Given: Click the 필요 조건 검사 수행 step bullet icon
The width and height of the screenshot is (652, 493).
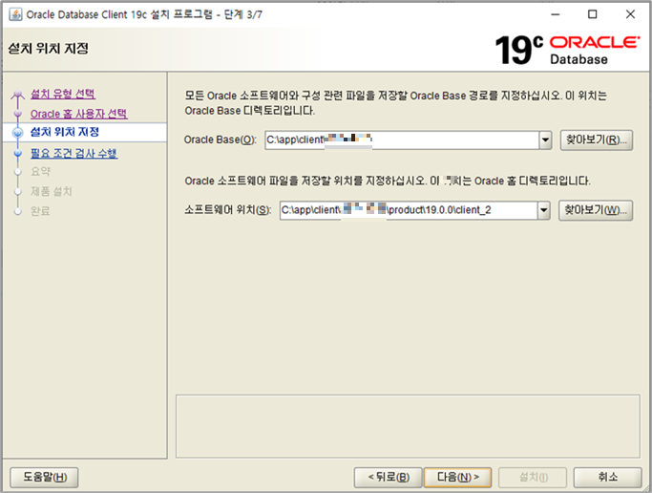Looking at the screenshot, I should click(x=17, y=153).
